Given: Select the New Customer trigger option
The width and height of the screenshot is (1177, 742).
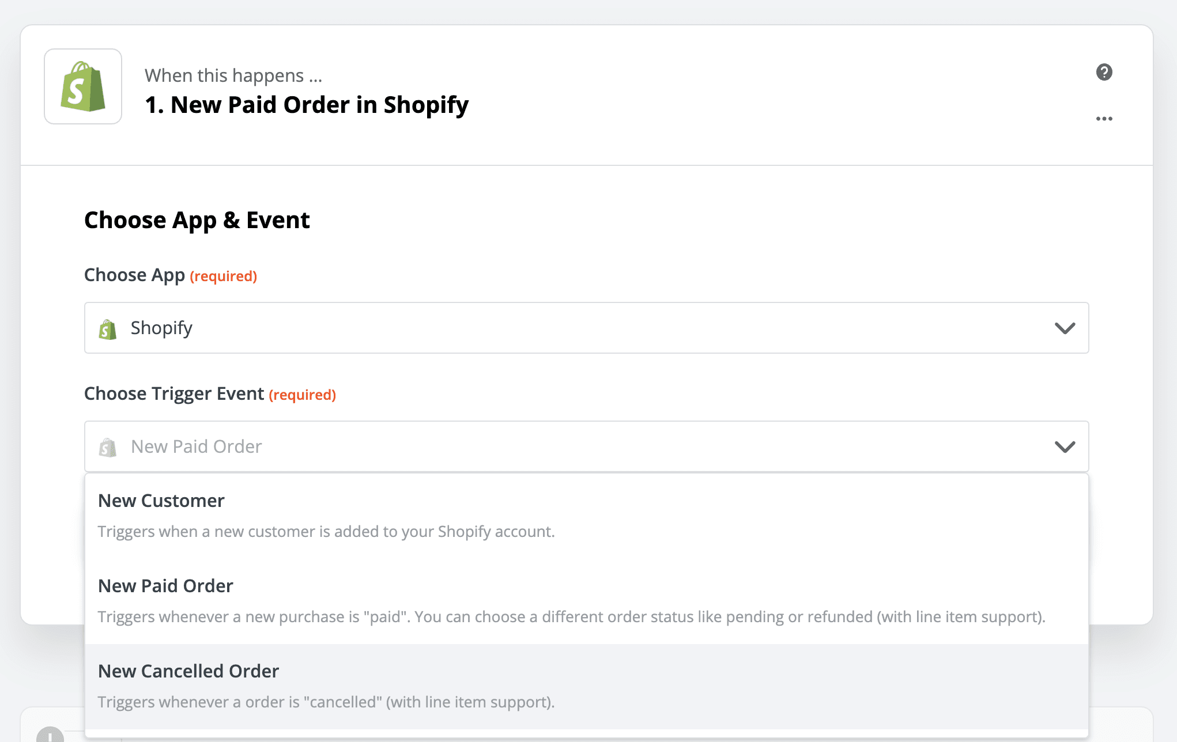Looking at the screenshot, I should point(161,501).
